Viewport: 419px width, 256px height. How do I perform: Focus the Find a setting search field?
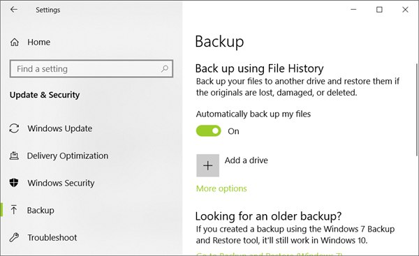[91, 69]
